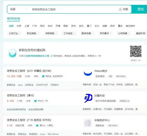Click the 5-7K salary text
This screenshot has height=136, width=147.
(10, 125)
